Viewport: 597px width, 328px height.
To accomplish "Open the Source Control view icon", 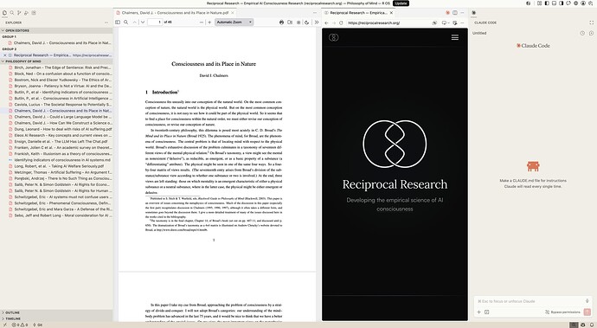I will (19, 13).
